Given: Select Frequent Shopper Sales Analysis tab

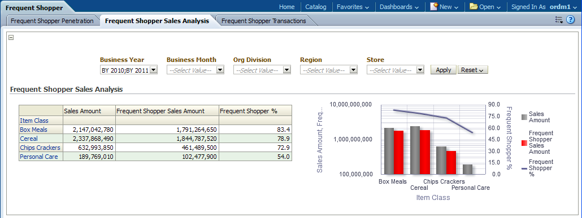Looking at the screenshot, I should coord(157,21).
